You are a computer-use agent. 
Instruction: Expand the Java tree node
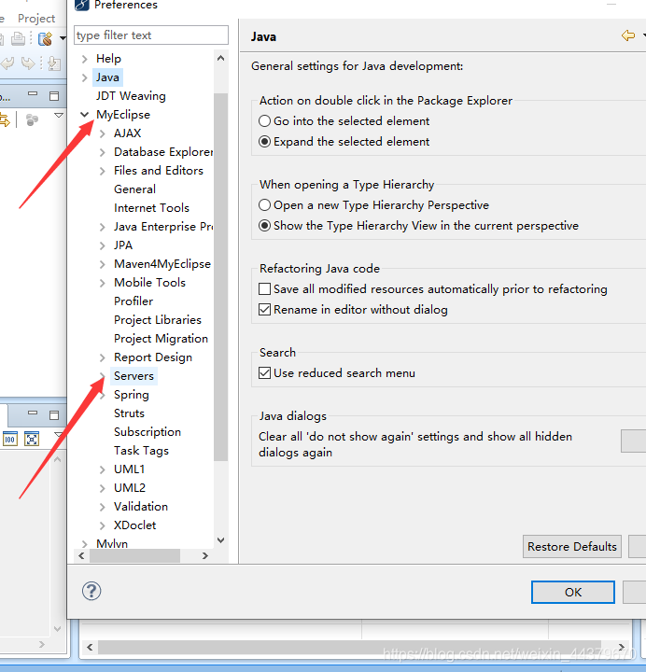point(84,77)
